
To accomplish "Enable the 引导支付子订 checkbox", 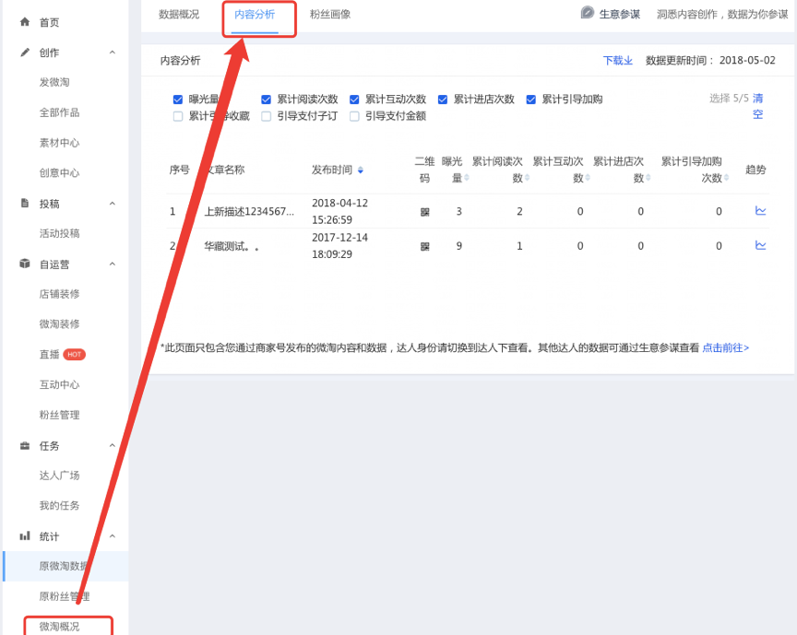I will (x=267, y=117).
